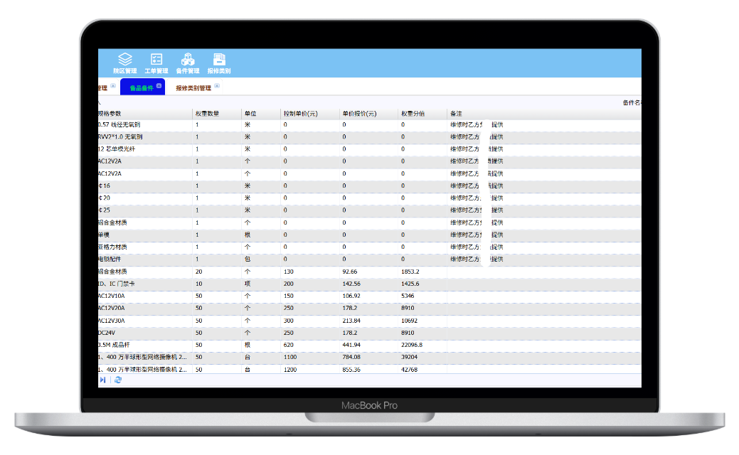This screenshot has height=455, width=739.
Task: Close the 报修类别管理 tab
Action: [217, 86]
